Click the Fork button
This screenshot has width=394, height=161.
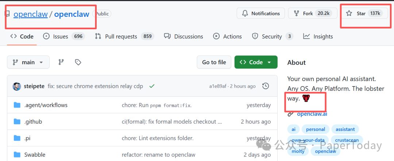[x=313, y=14]
